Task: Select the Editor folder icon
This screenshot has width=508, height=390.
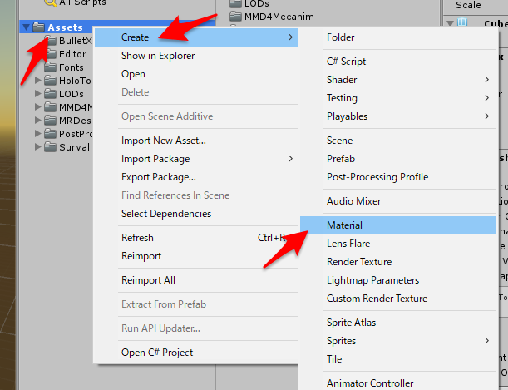Action: pyautogui.click(x=51, y=54)
